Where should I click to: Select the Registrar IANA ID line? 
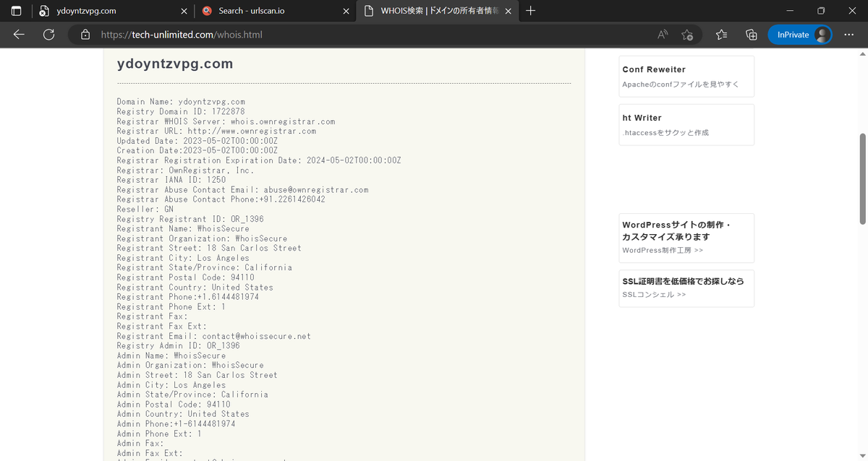(x=171, y=180)
